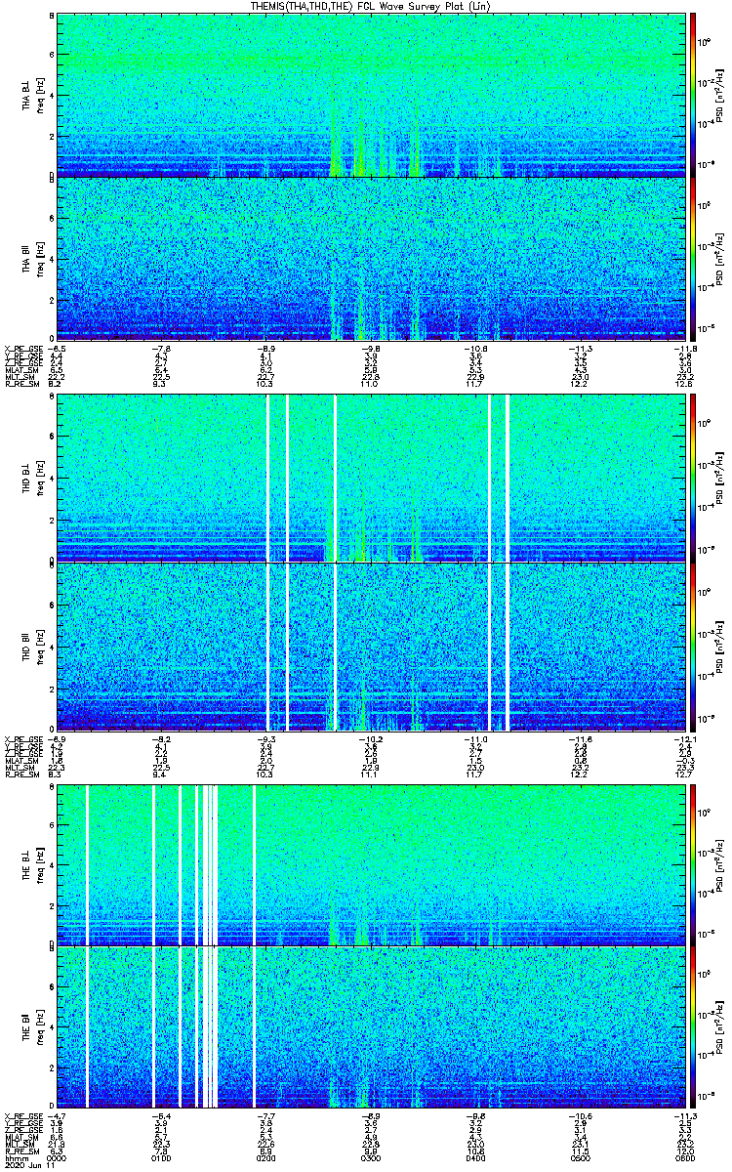Click the 0400 time tick label
The height and width of the screenshot is (1172, 732).
476,1157
